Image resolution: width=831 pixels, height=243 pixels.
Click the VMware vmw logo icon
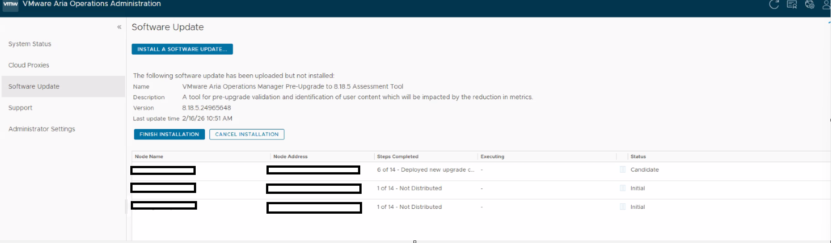click(x=11, y=5)
